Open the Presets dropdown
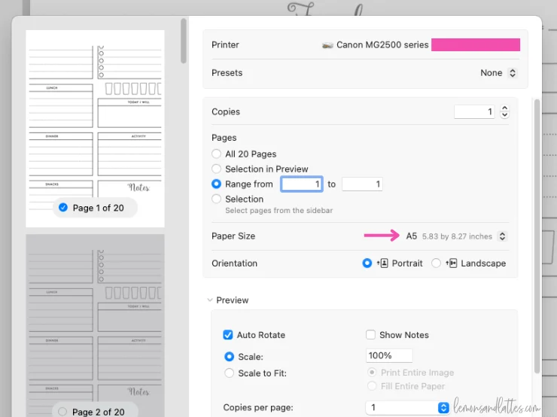The width and height of the screenshot is (557, 417). coord(498,73)
